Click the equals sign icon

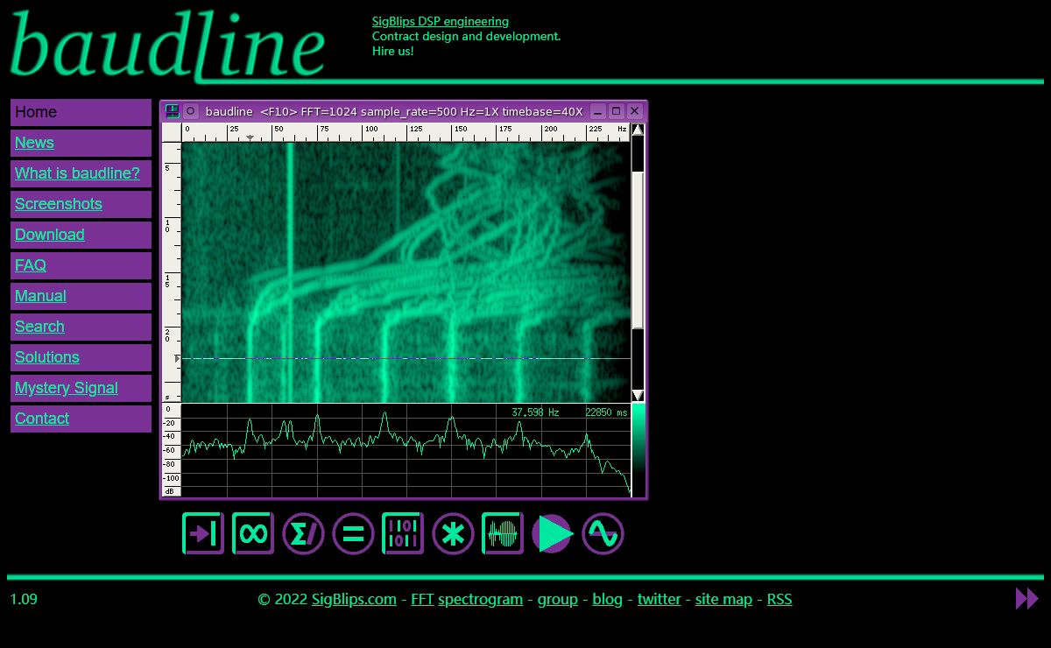tap(353, 533)
